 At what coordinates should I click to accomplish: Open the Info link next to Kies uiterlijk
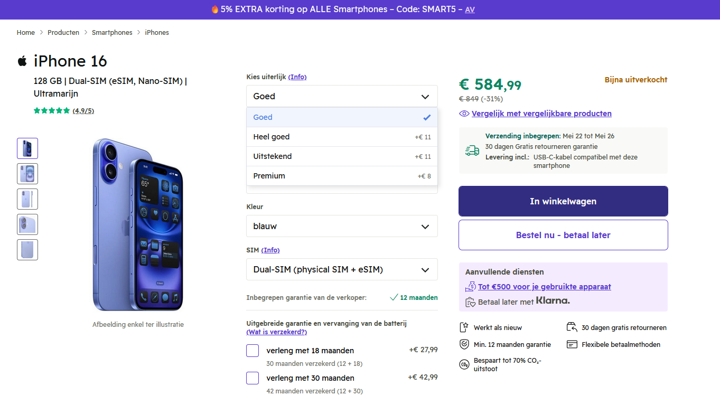[297, 77]
